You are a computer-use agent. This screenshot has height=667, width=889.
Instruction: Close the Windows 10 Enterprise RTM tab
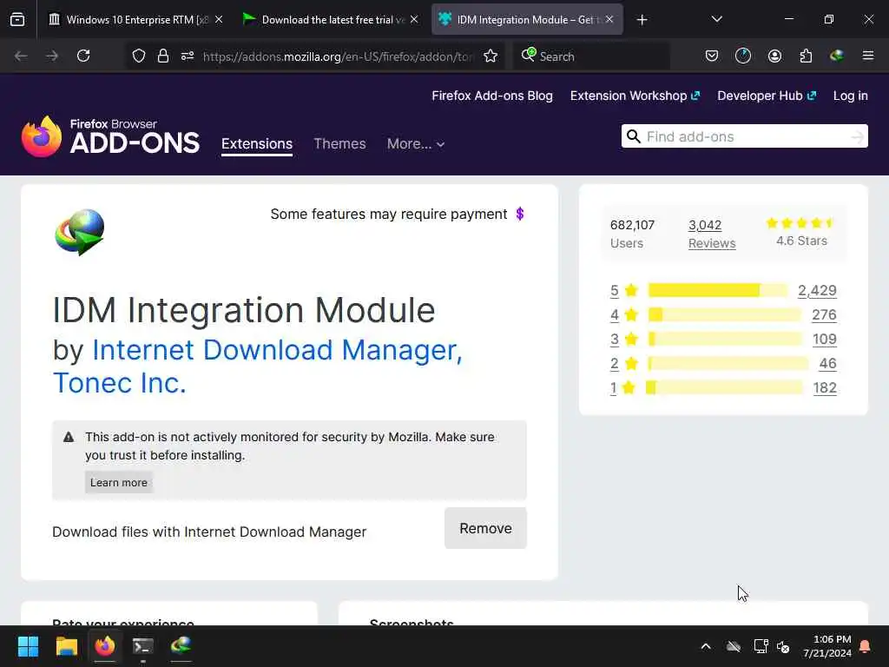[219, 19]
